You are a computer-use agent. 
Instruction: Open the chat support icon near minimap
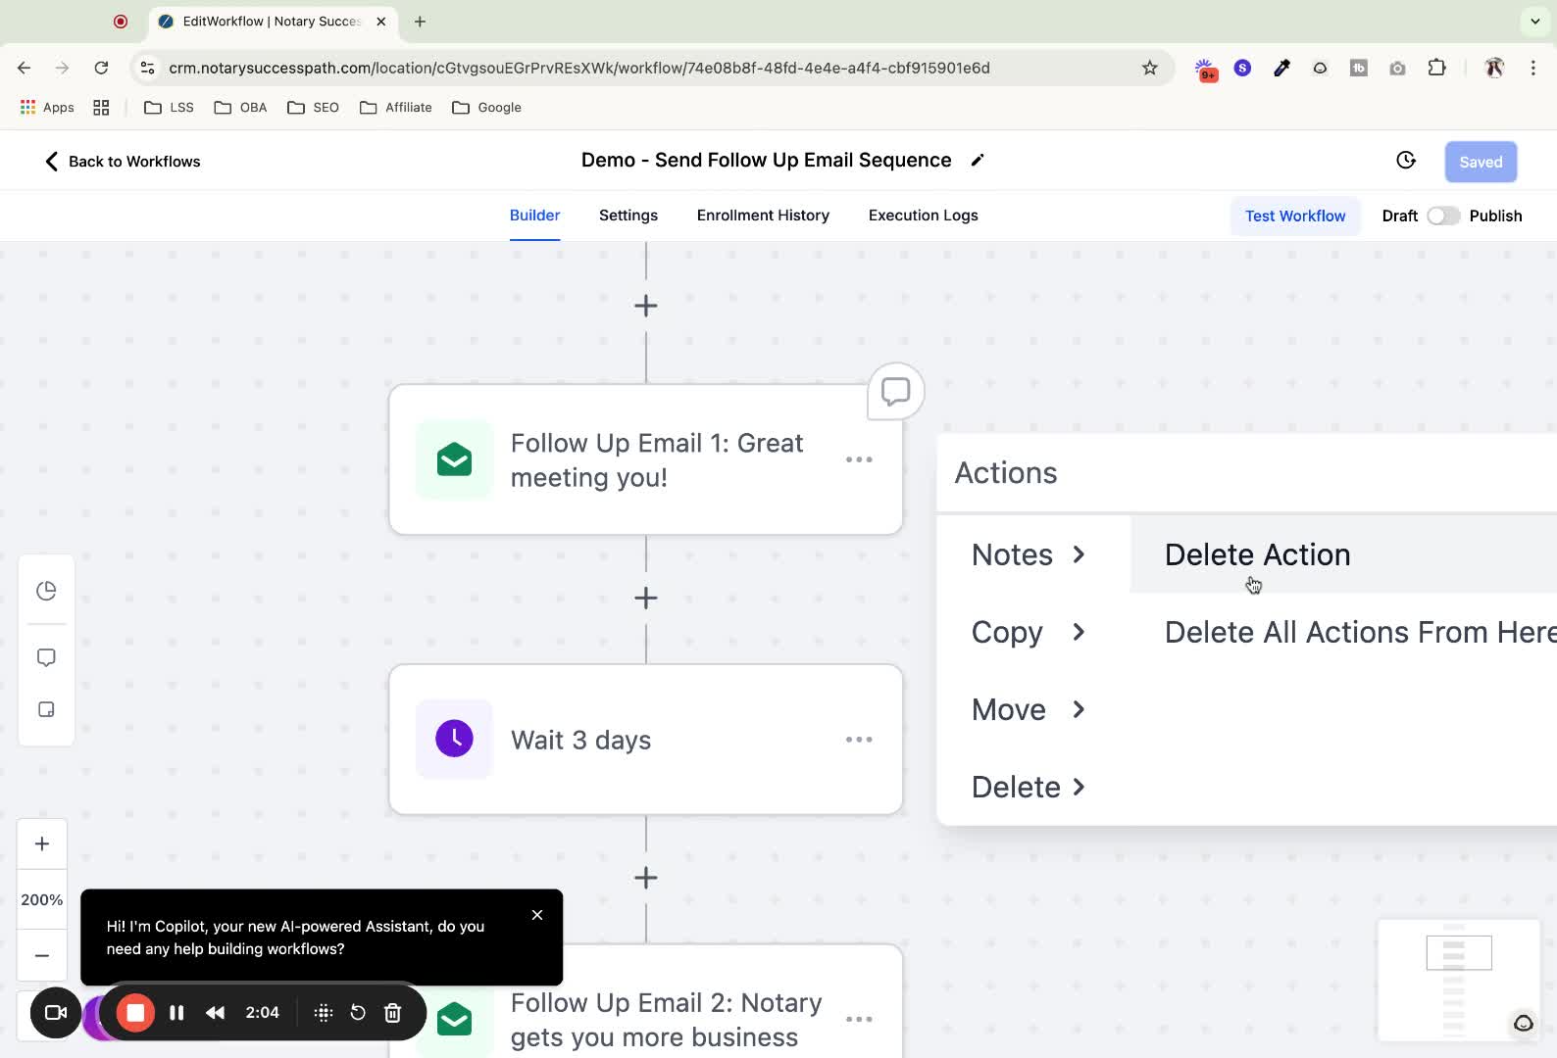(x=1523, y=1023)
